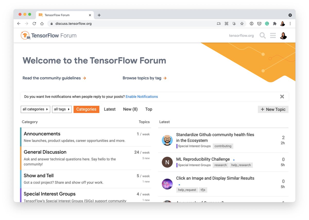Click the galaxy avatar on Click an Image topic

point(167,184)
